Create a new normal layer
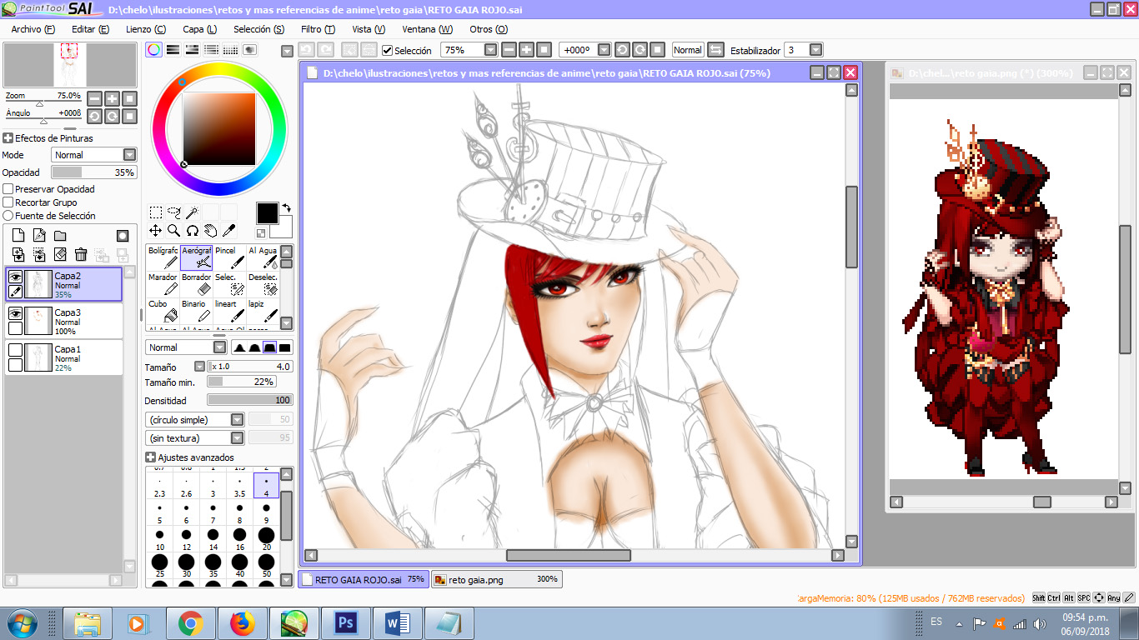The height and width of the screenshot is (640, 1139). pyautogui.click(x=18, y=236)
